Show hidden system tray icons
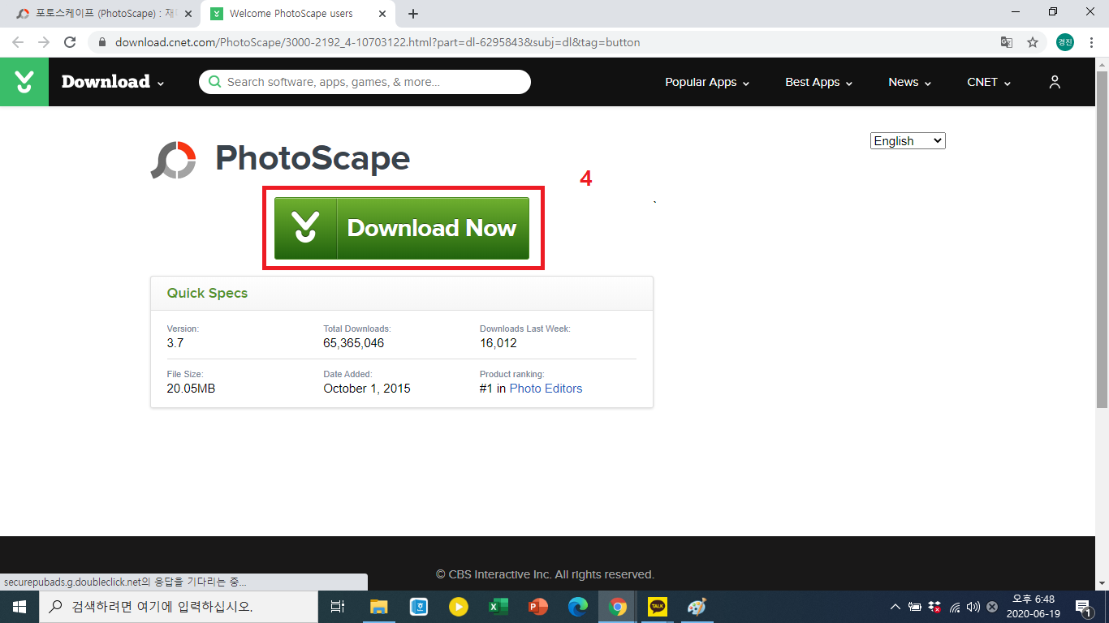Screen dimensions: 1109x623 pos(895,607)
